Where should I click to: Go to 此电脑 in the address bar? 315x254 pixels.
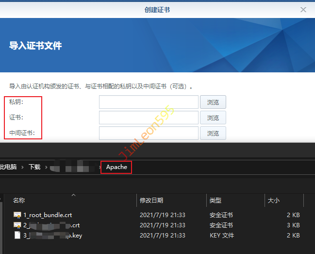click(x=8, y=167)
